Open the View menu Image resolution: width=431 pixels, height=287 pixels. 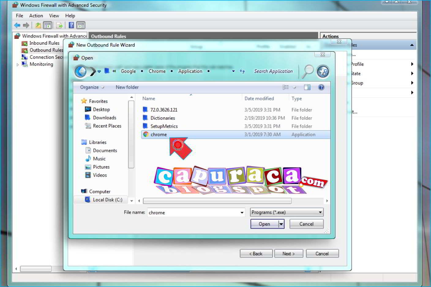[54, 16]
